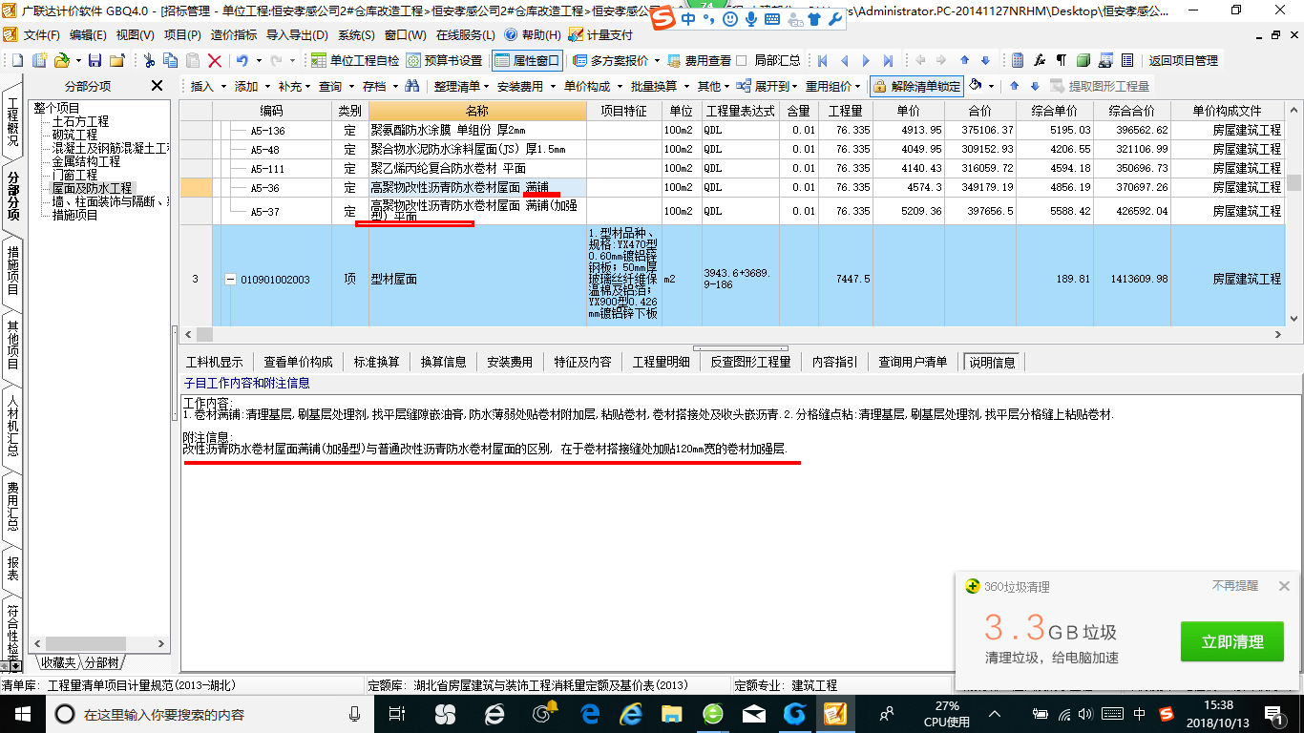This screenshot has height=733, width=1304.
Task: Go to next record arrow icon
Action: point(866,60)
